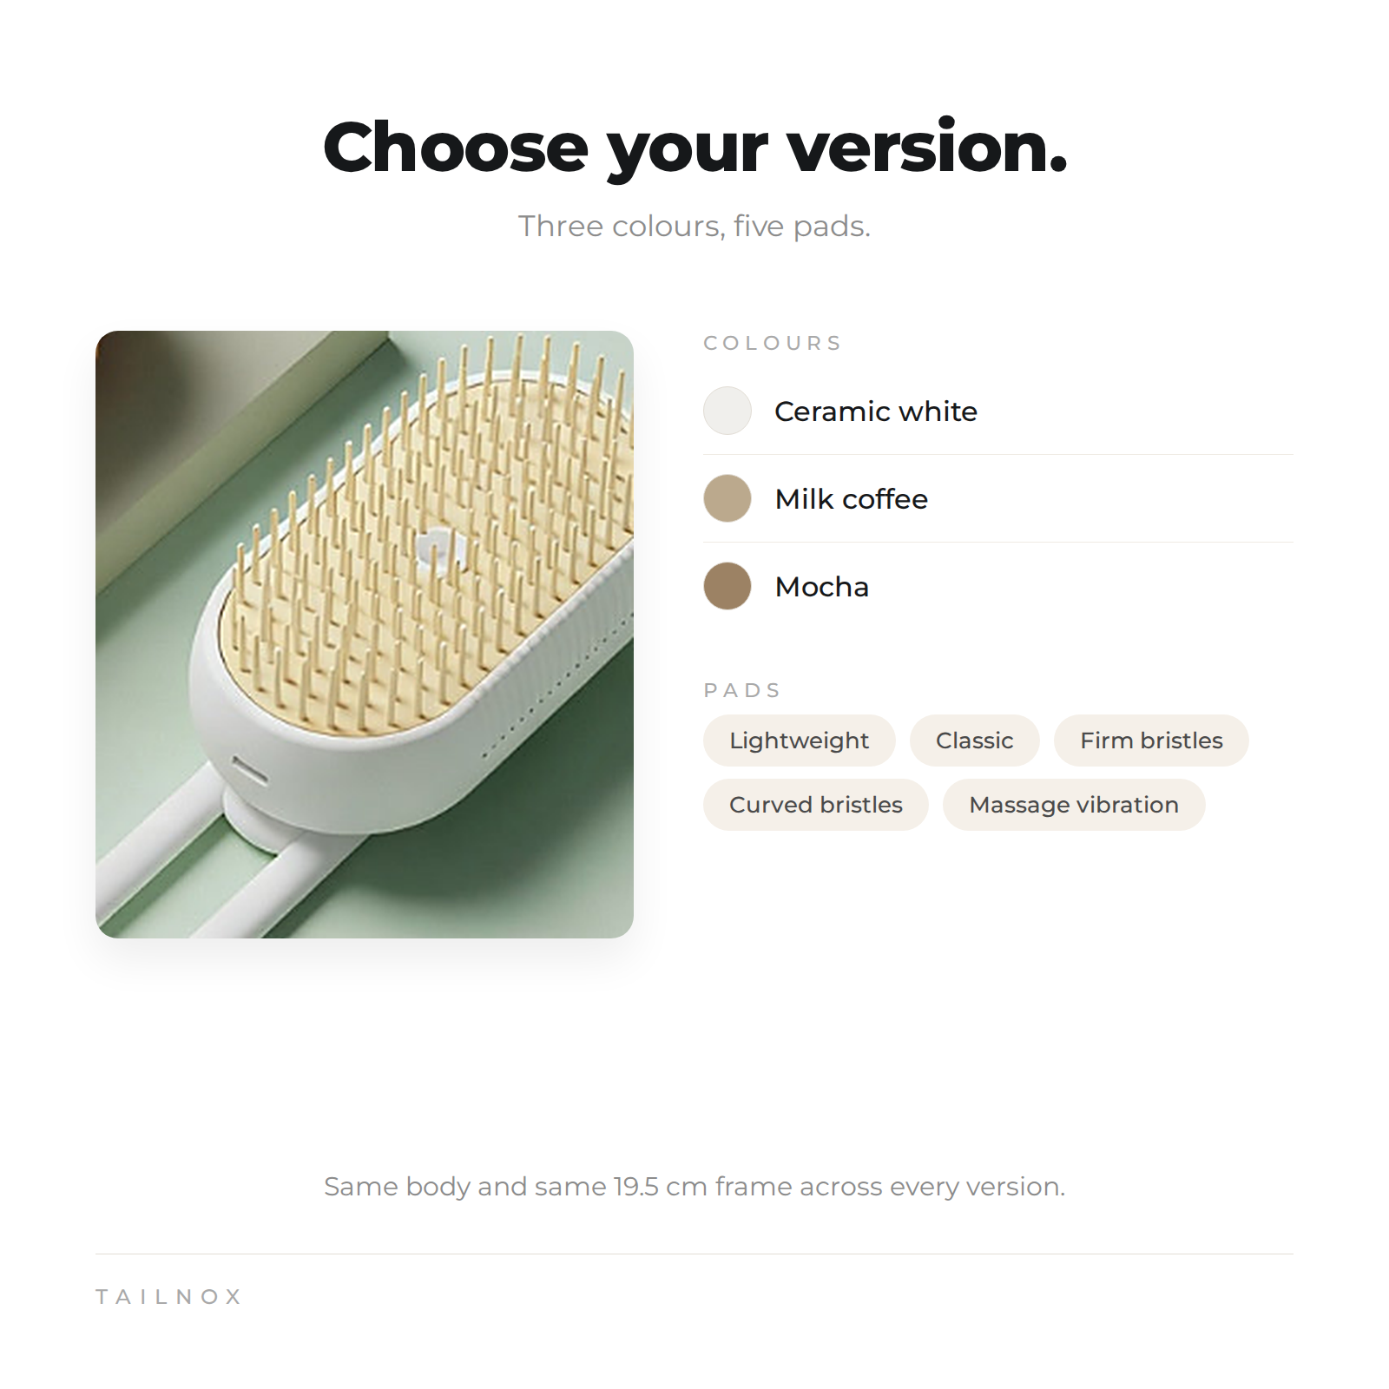Image resolution: width=1389 pixels, height=1389 pixels.
Task: Click the TAILNOX brand logo
Action: [168, 1297]
